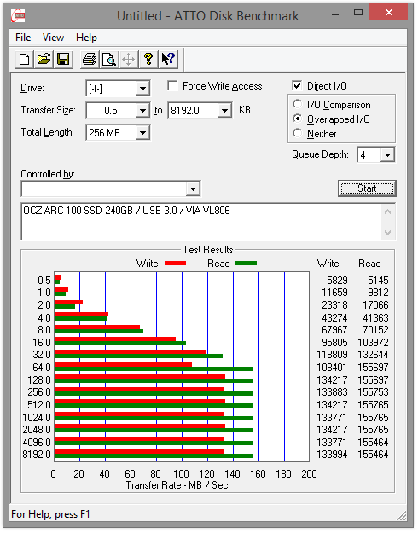Open the File menu
Viewport: 418px width, 533px height.
[x=23, y=38]
